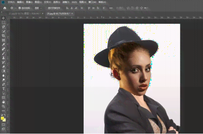Open the 滤镜 menu
The image size is (203, 134).
66,2
